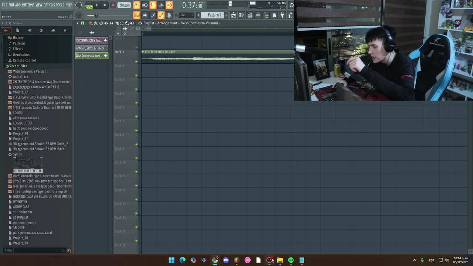
Task: Select the Playback speaker tool in playlist
Action: 132,23
